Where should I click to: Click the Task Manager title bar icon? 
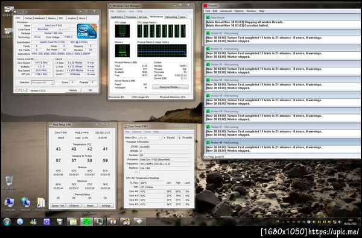[110, 6]
